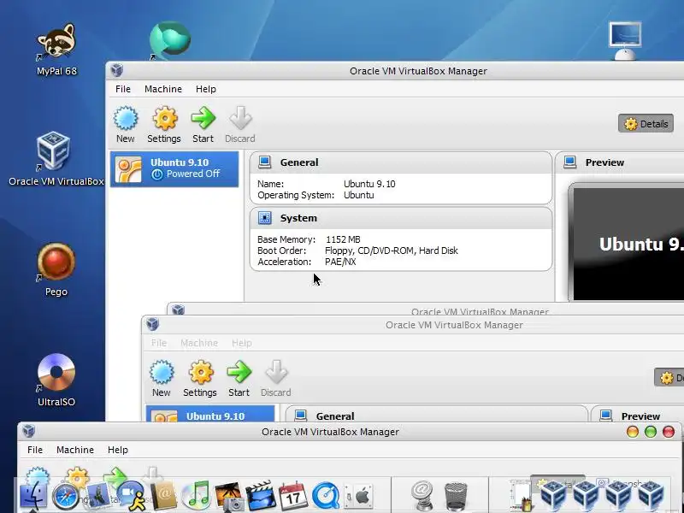Click the Ubuntu 9.10 preview thumbnail

tap(628, 244)
